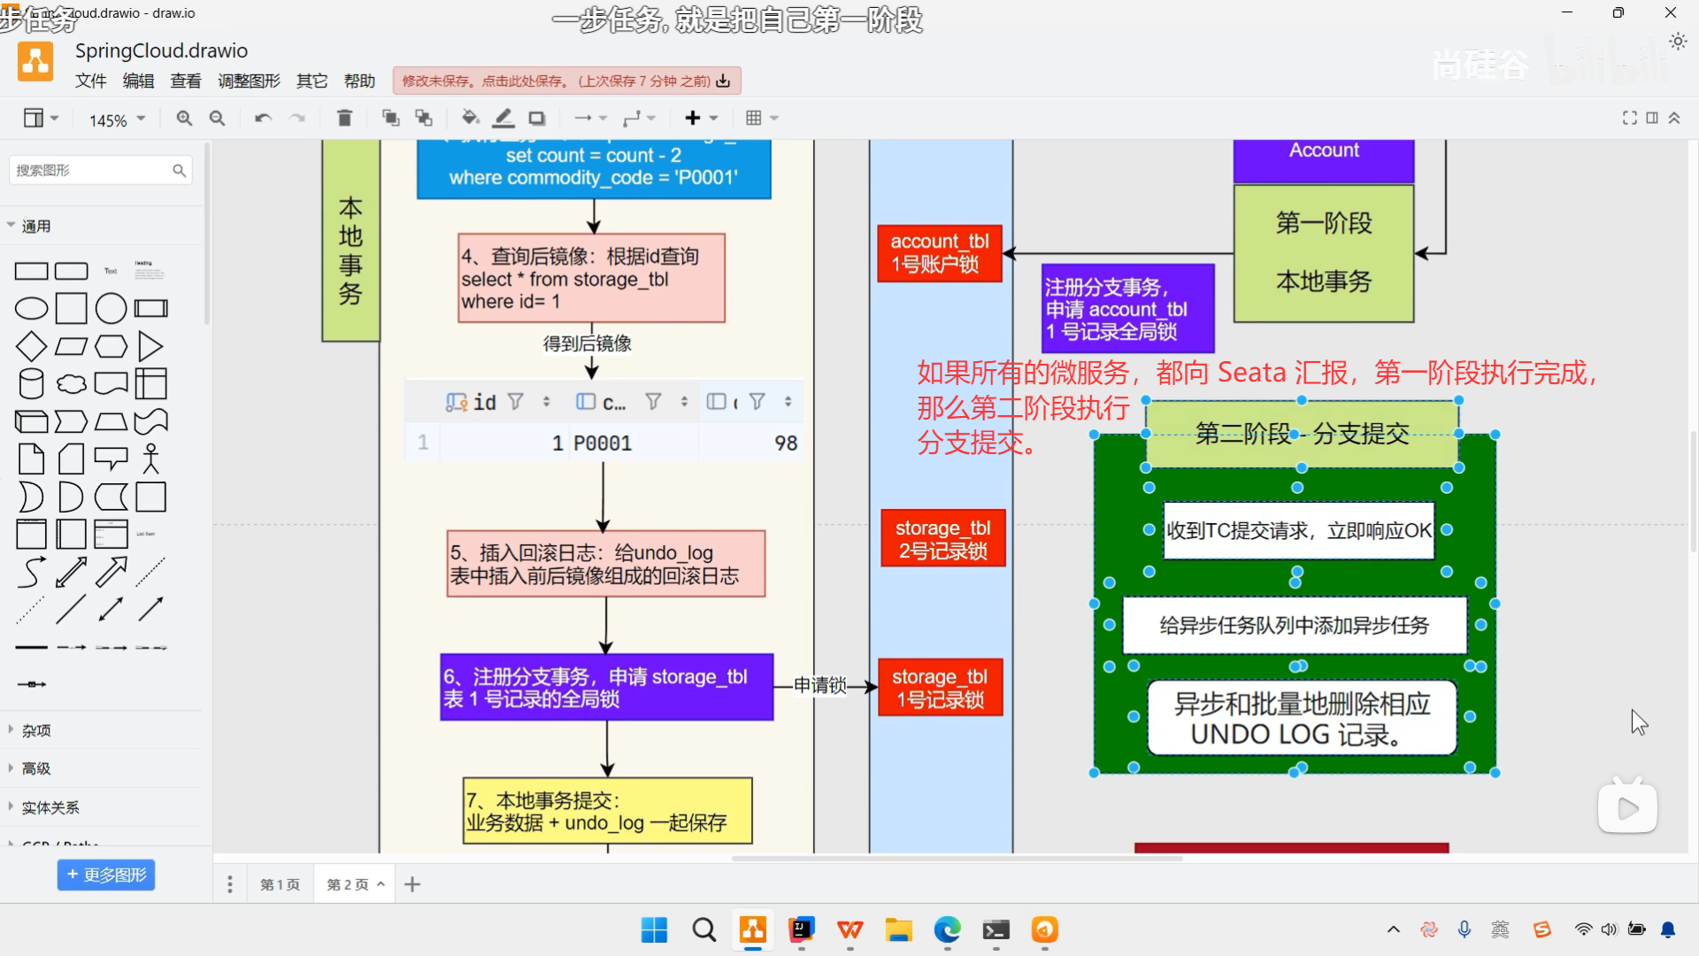The height and width of the screenshot is (956, 1699).
Task: Toggle the format panel icon
Action: (1652, 119)
